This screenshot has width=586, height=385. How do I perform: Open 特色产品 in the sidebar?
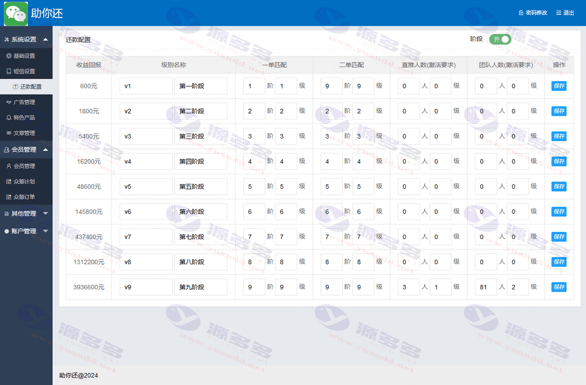[26, 118]
